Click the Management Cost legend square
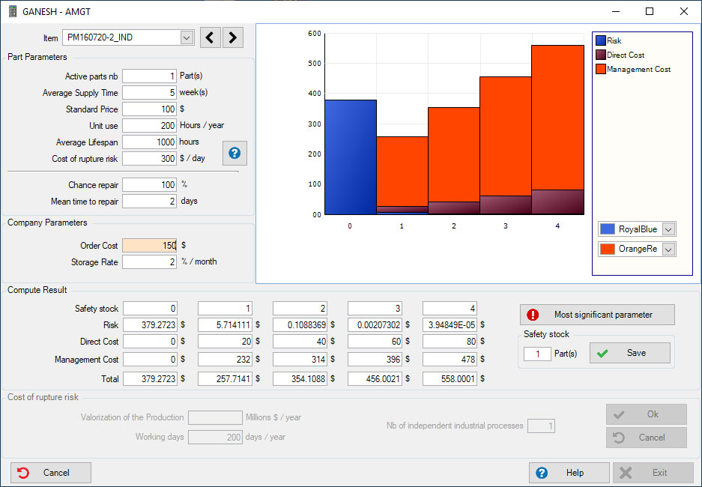 [x=600, y=69]
